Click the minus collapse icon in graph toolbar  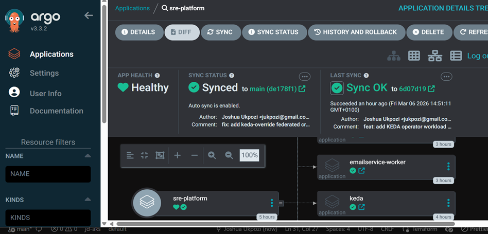[195, 155]
